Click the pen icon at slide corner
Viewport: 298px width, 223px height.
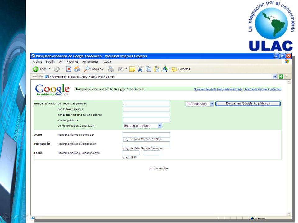[16, 217]
